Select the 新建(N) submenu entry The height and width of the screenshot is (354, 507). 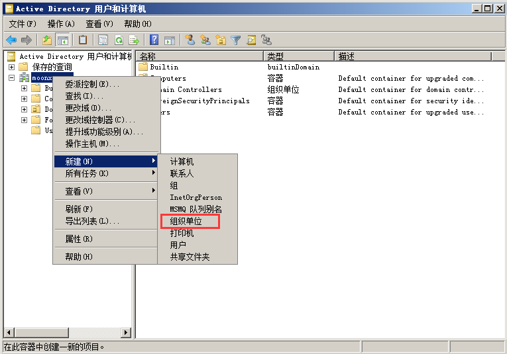(106, 161)
